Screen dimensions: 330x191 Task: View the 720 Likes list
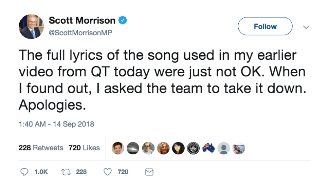coord(84,148)
